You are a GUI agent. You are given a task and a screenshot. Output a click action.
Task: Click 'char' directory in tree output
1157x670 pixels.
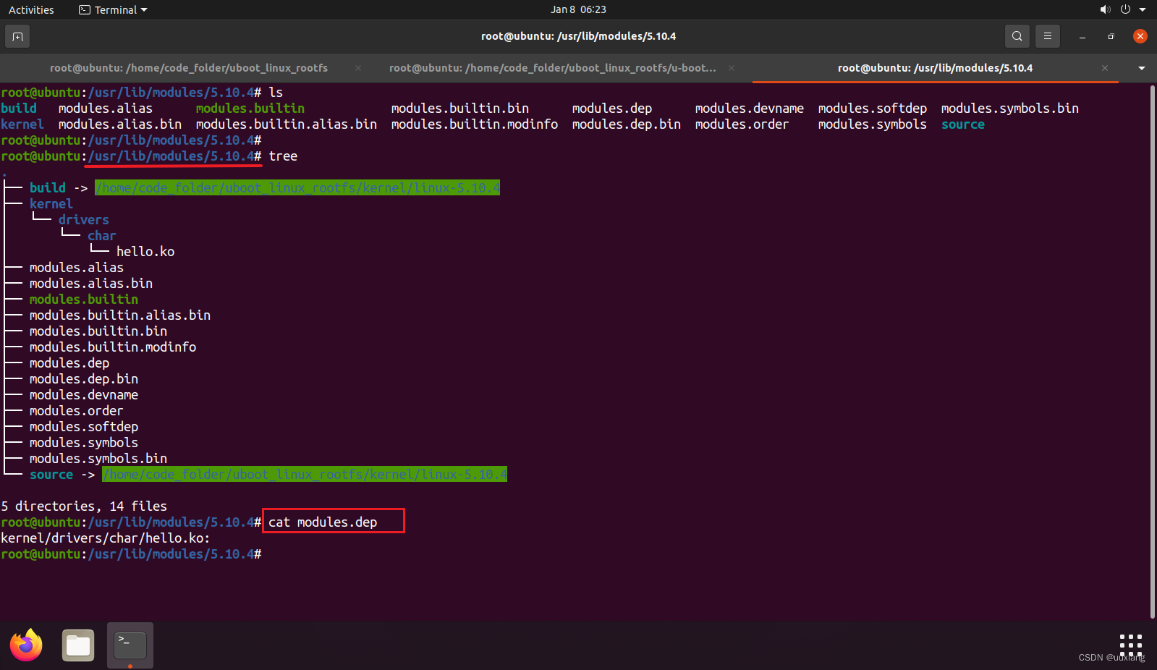[102, 236]
